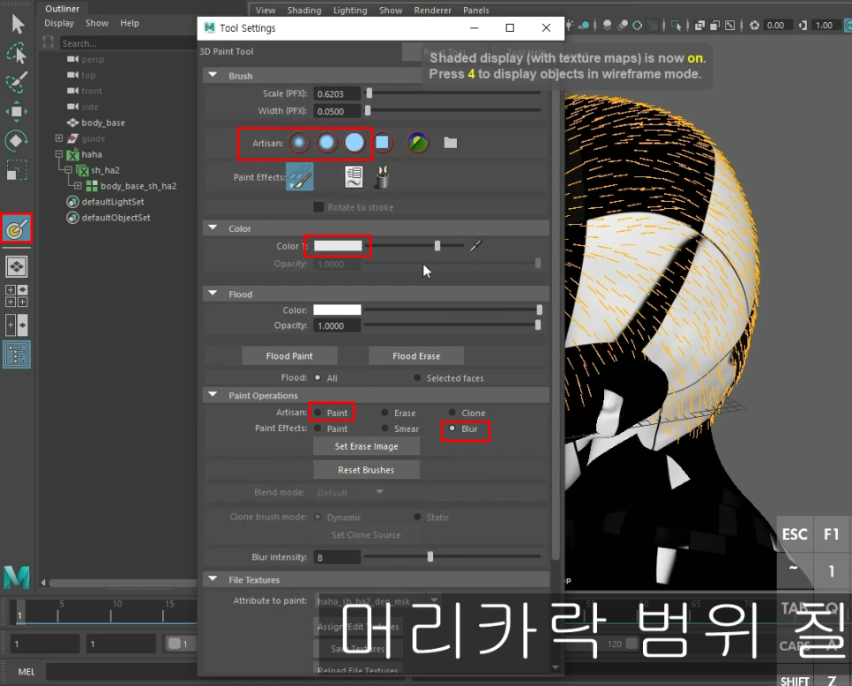Select the arrow Select tool
Image resolution: width=852 pixels, height=686 pixels.
pyautogui.click(x=18, y=24)
